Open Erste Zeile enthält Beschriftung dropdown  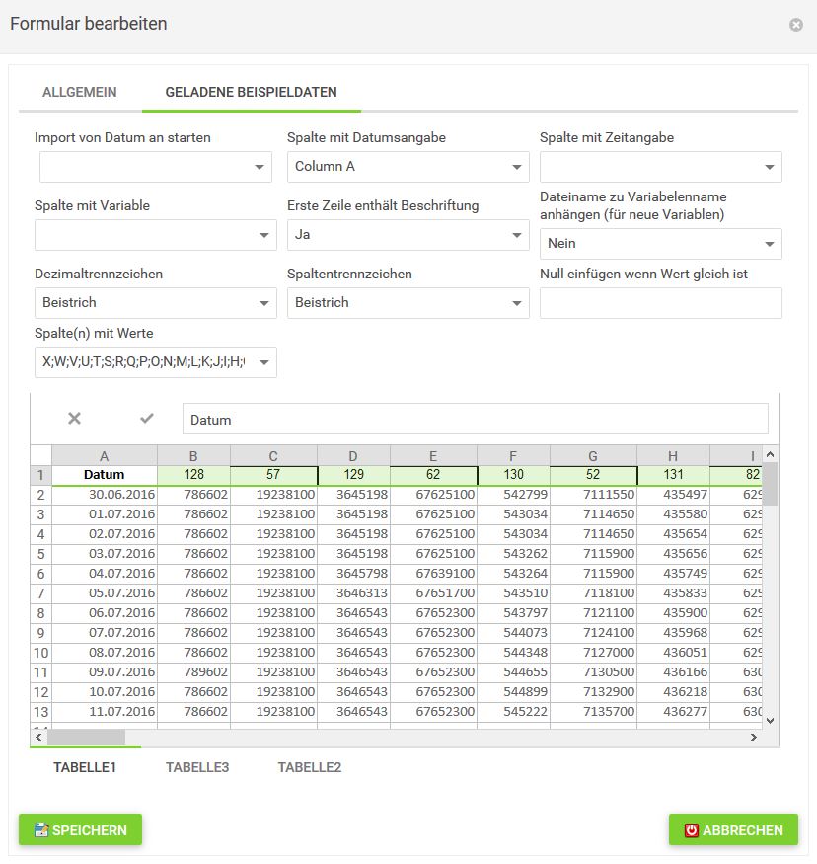point(408,235)
